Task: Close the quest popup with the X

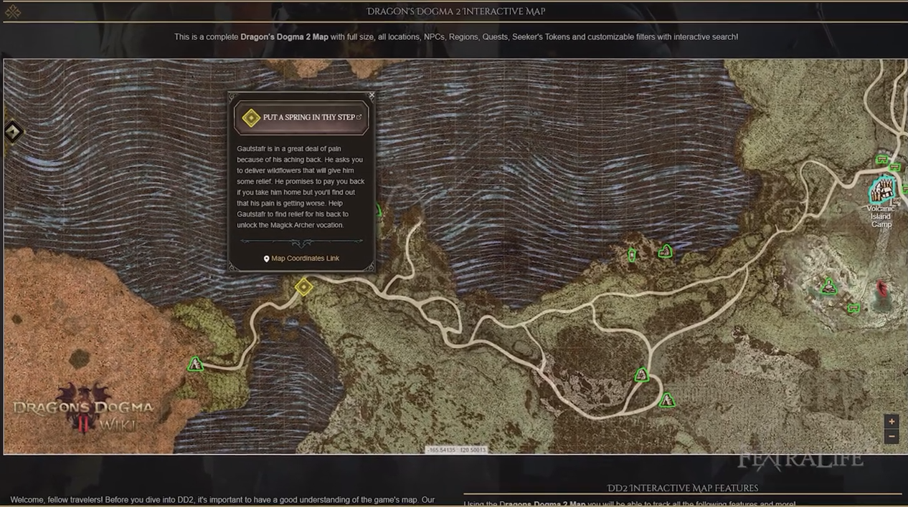Action: 371,95
